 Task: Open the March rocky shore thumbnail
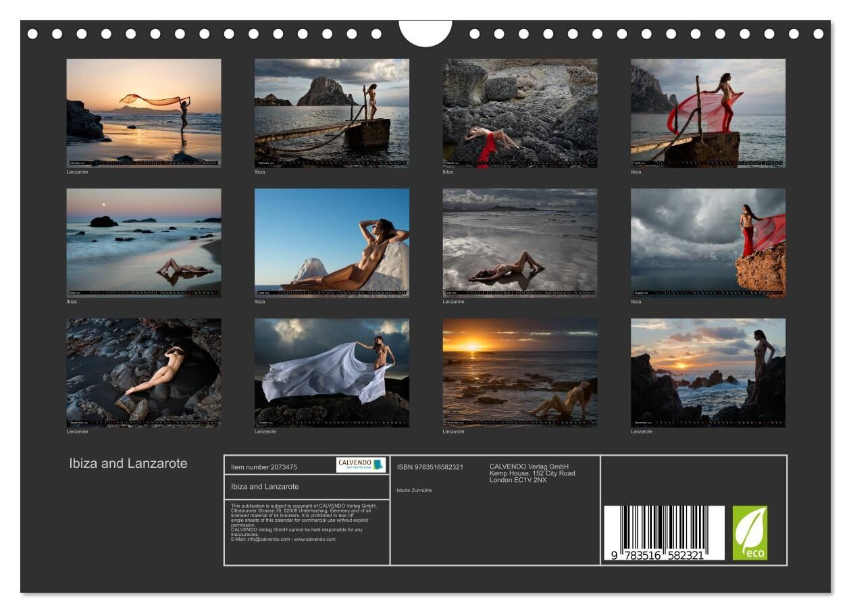[520, 113]
